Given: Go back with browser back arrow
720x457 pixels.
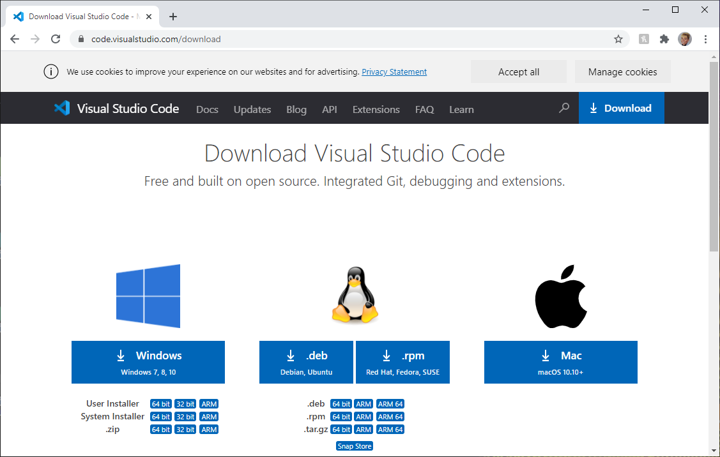Looking at the screenshot, I should (x=15, y=39).
